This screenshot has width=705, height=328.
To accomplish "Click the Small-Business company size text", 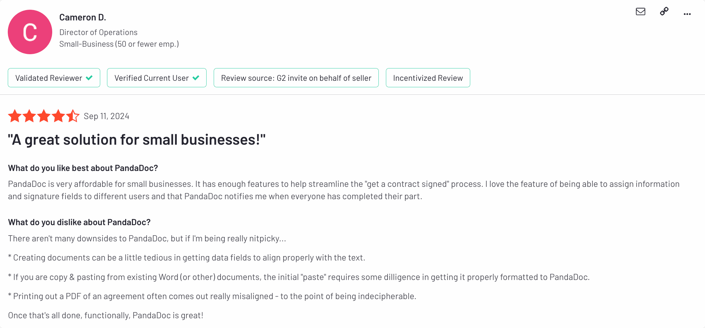I will click(119, 44).
